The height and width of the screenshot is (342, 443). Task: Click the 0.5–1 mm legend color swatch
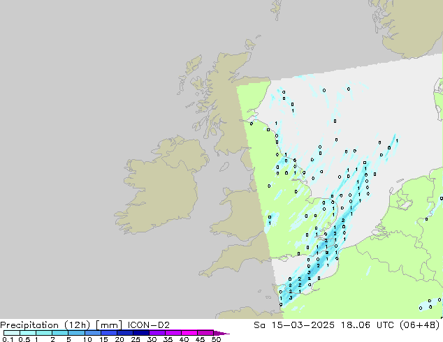coord(28,333)
